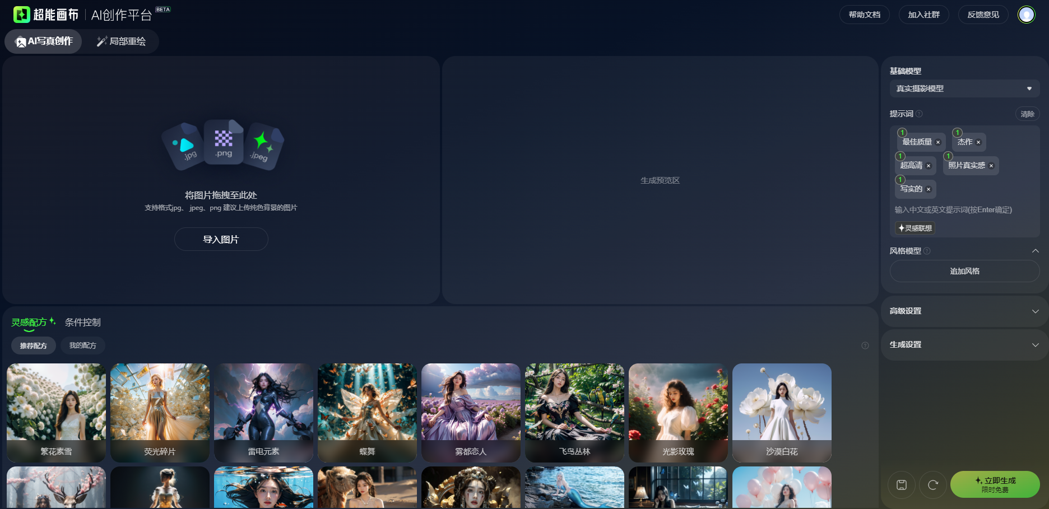This screenshot has height=509, width=1049.
Task: Click the weight badge on 照片真实感 tag
Action: [948, 156]
